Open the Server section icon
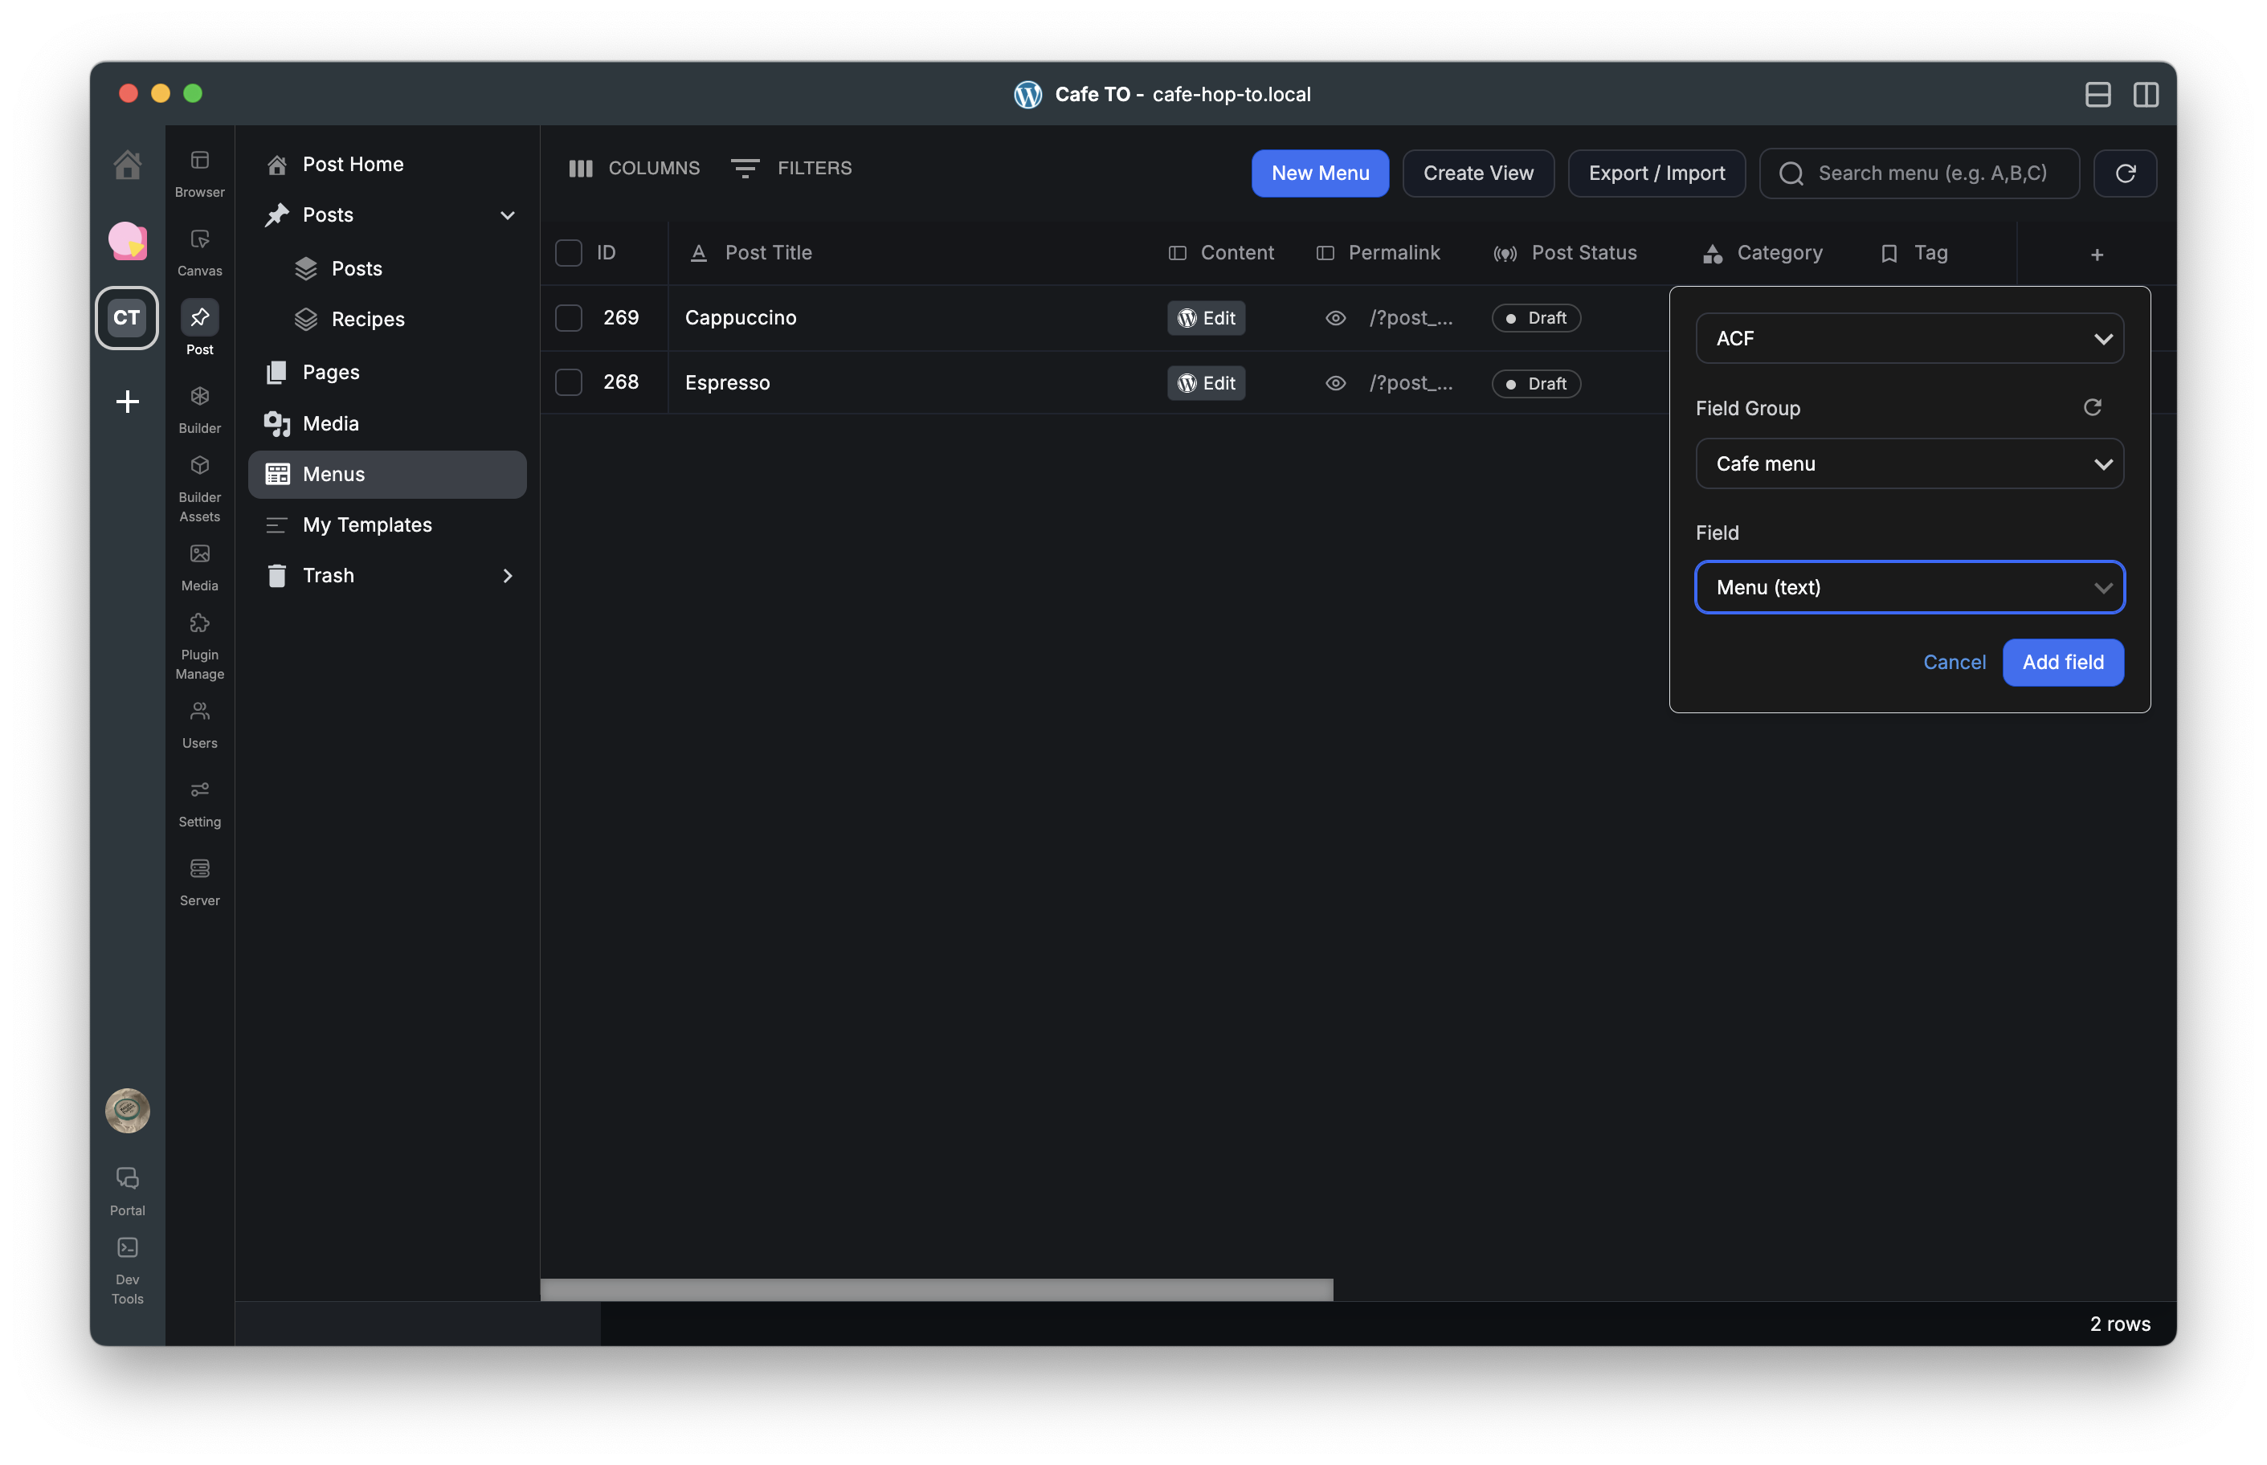 (199, 870)
